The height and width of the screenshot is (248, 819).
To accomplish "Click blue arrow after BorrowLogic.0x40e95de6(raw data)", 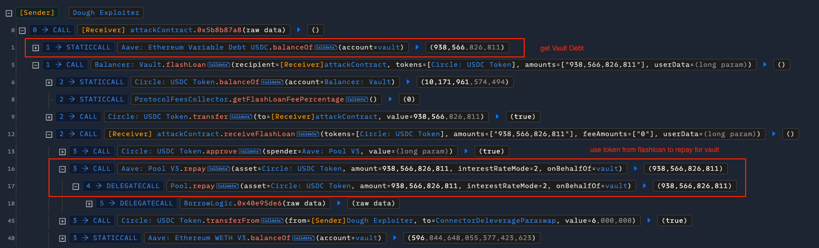I will (x=339, y=203).
